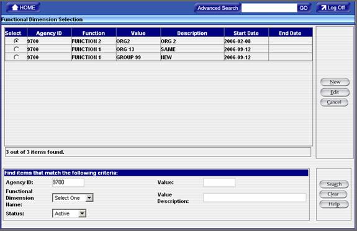Click the HOME button with house icon
Viewport: 357px width, 231px height.
(23, 7)
